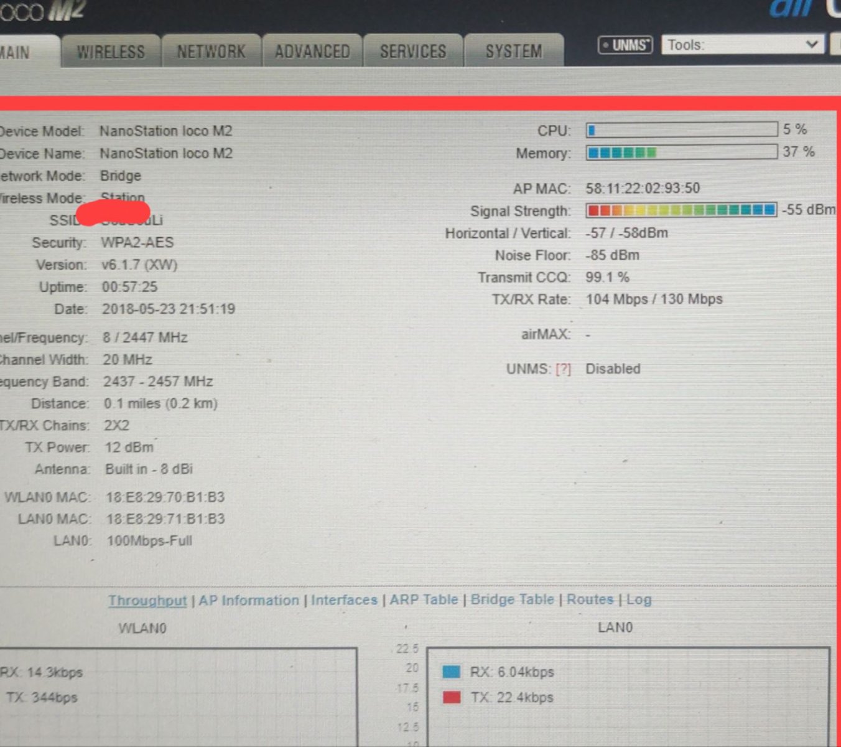Viewport: 841px width, 747px height.
Task: Click the Channel Width value 20 MHz
Action: coord(128,359)
